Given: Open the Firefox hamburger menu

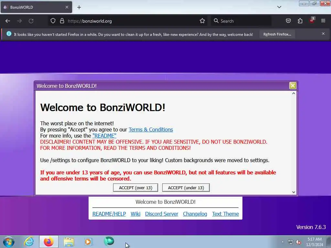Looking at the screenshot, I should (x=323, y=21).
